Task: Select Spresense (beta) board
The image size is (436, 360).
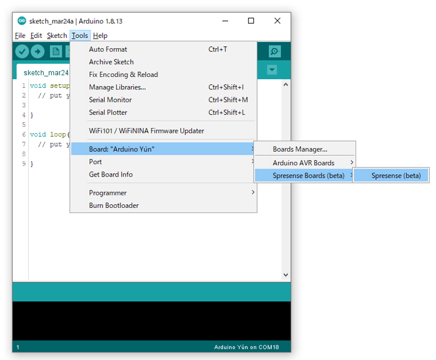Action: coord(396,175)
